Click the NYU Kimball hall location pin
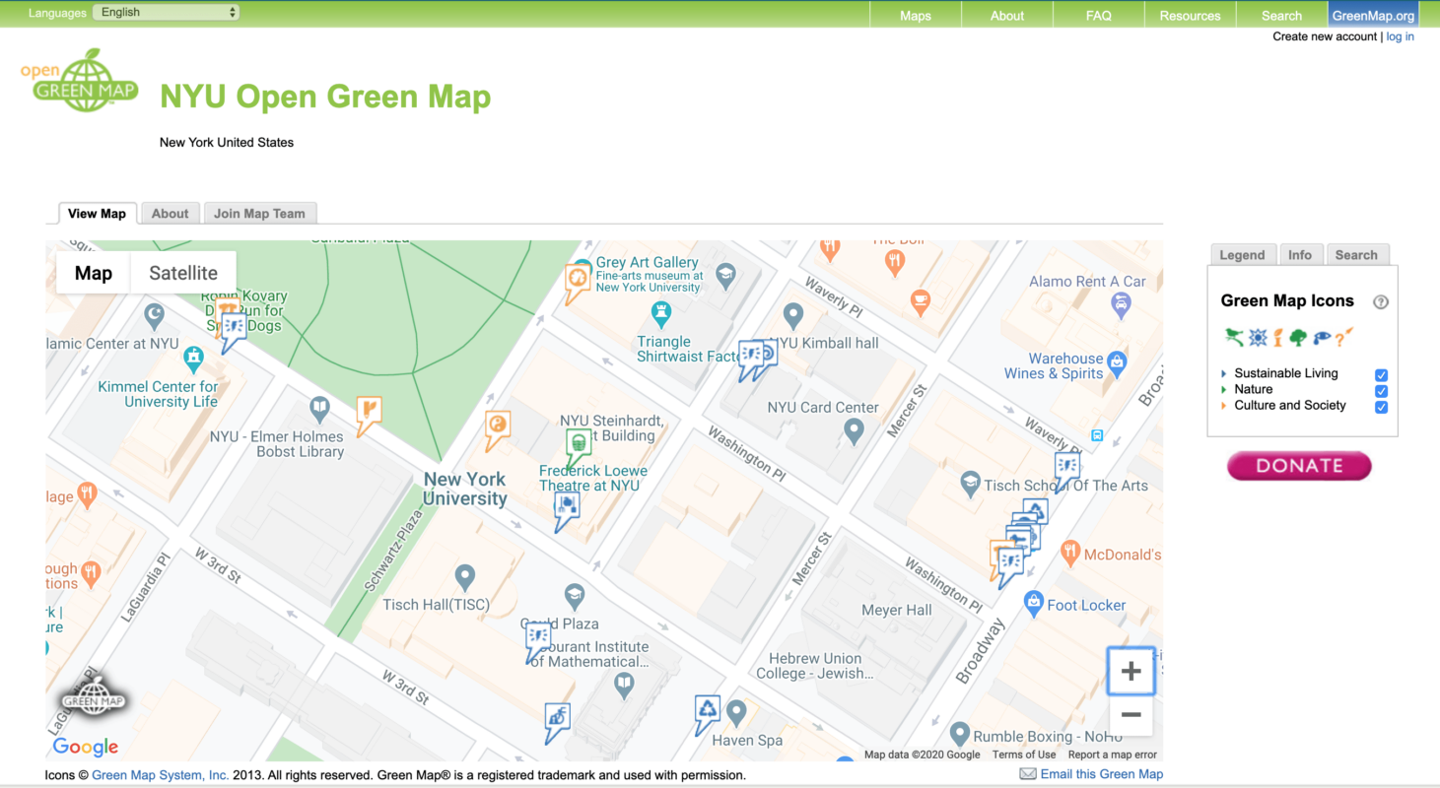 792,315
